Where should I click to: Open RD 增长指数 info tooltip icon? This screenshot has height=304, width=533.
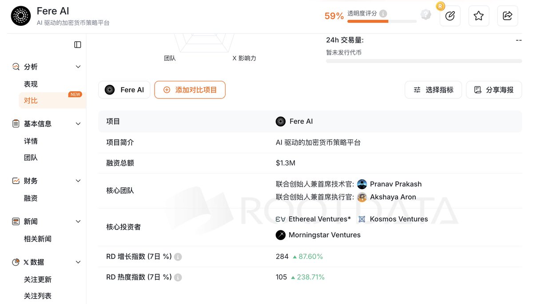pyautogui.click(x=178, y=257)
